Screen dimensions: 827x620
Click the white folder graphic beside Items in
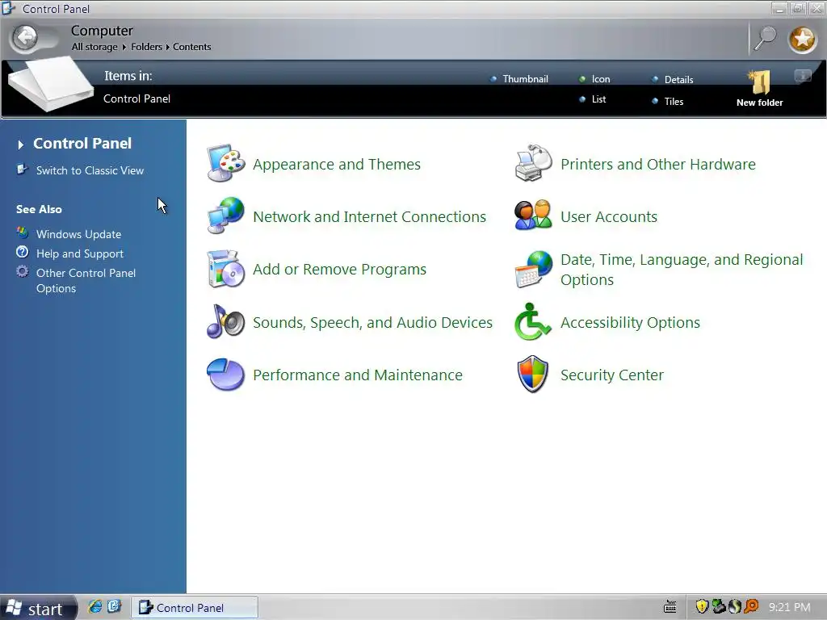(x=51, y=84)
